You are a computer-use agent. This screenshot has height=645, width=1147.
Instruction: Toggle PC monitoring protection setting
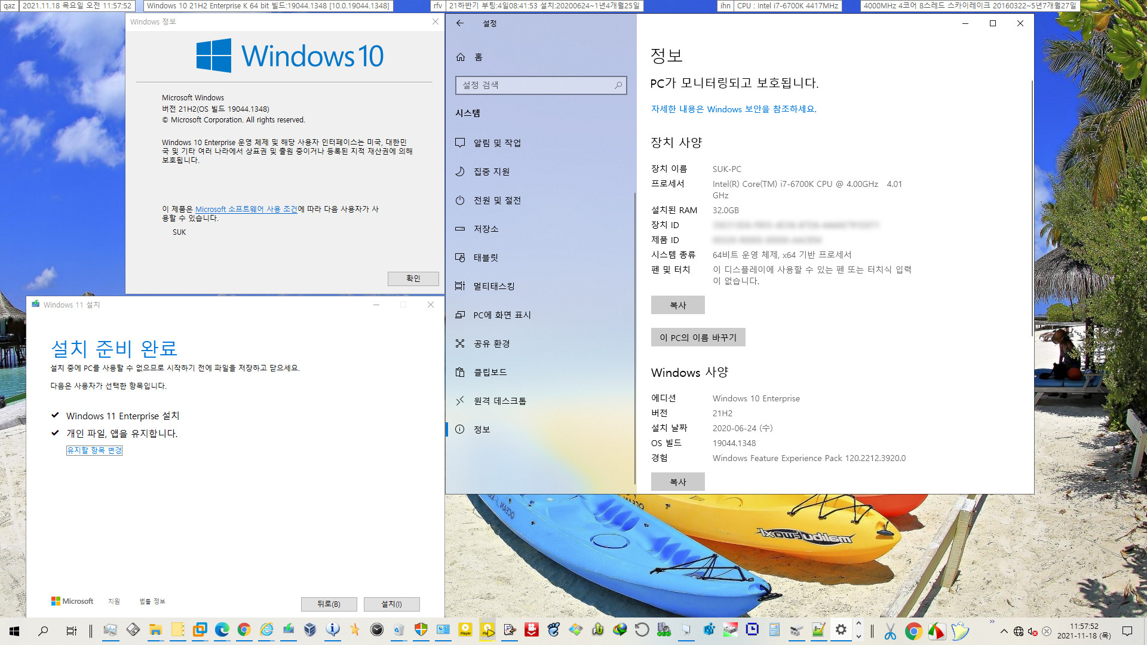click(734, 108)
